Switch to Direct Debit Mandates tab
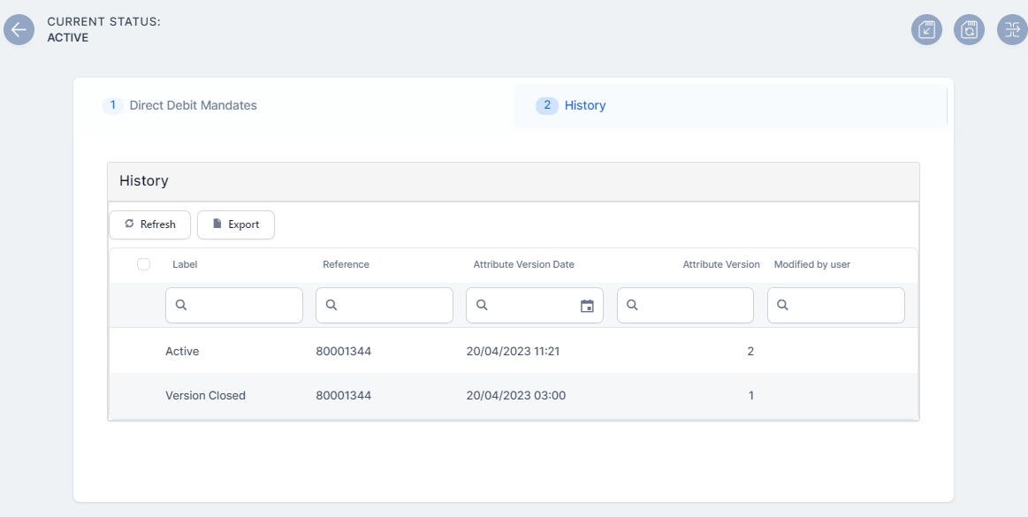This screenshot has height=517, width=1028. [x=193, y=105]
